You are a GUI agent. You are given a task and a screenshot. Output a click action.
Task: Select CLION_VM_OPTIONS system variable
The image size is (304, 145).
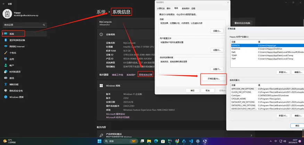(x=267, y=92)
